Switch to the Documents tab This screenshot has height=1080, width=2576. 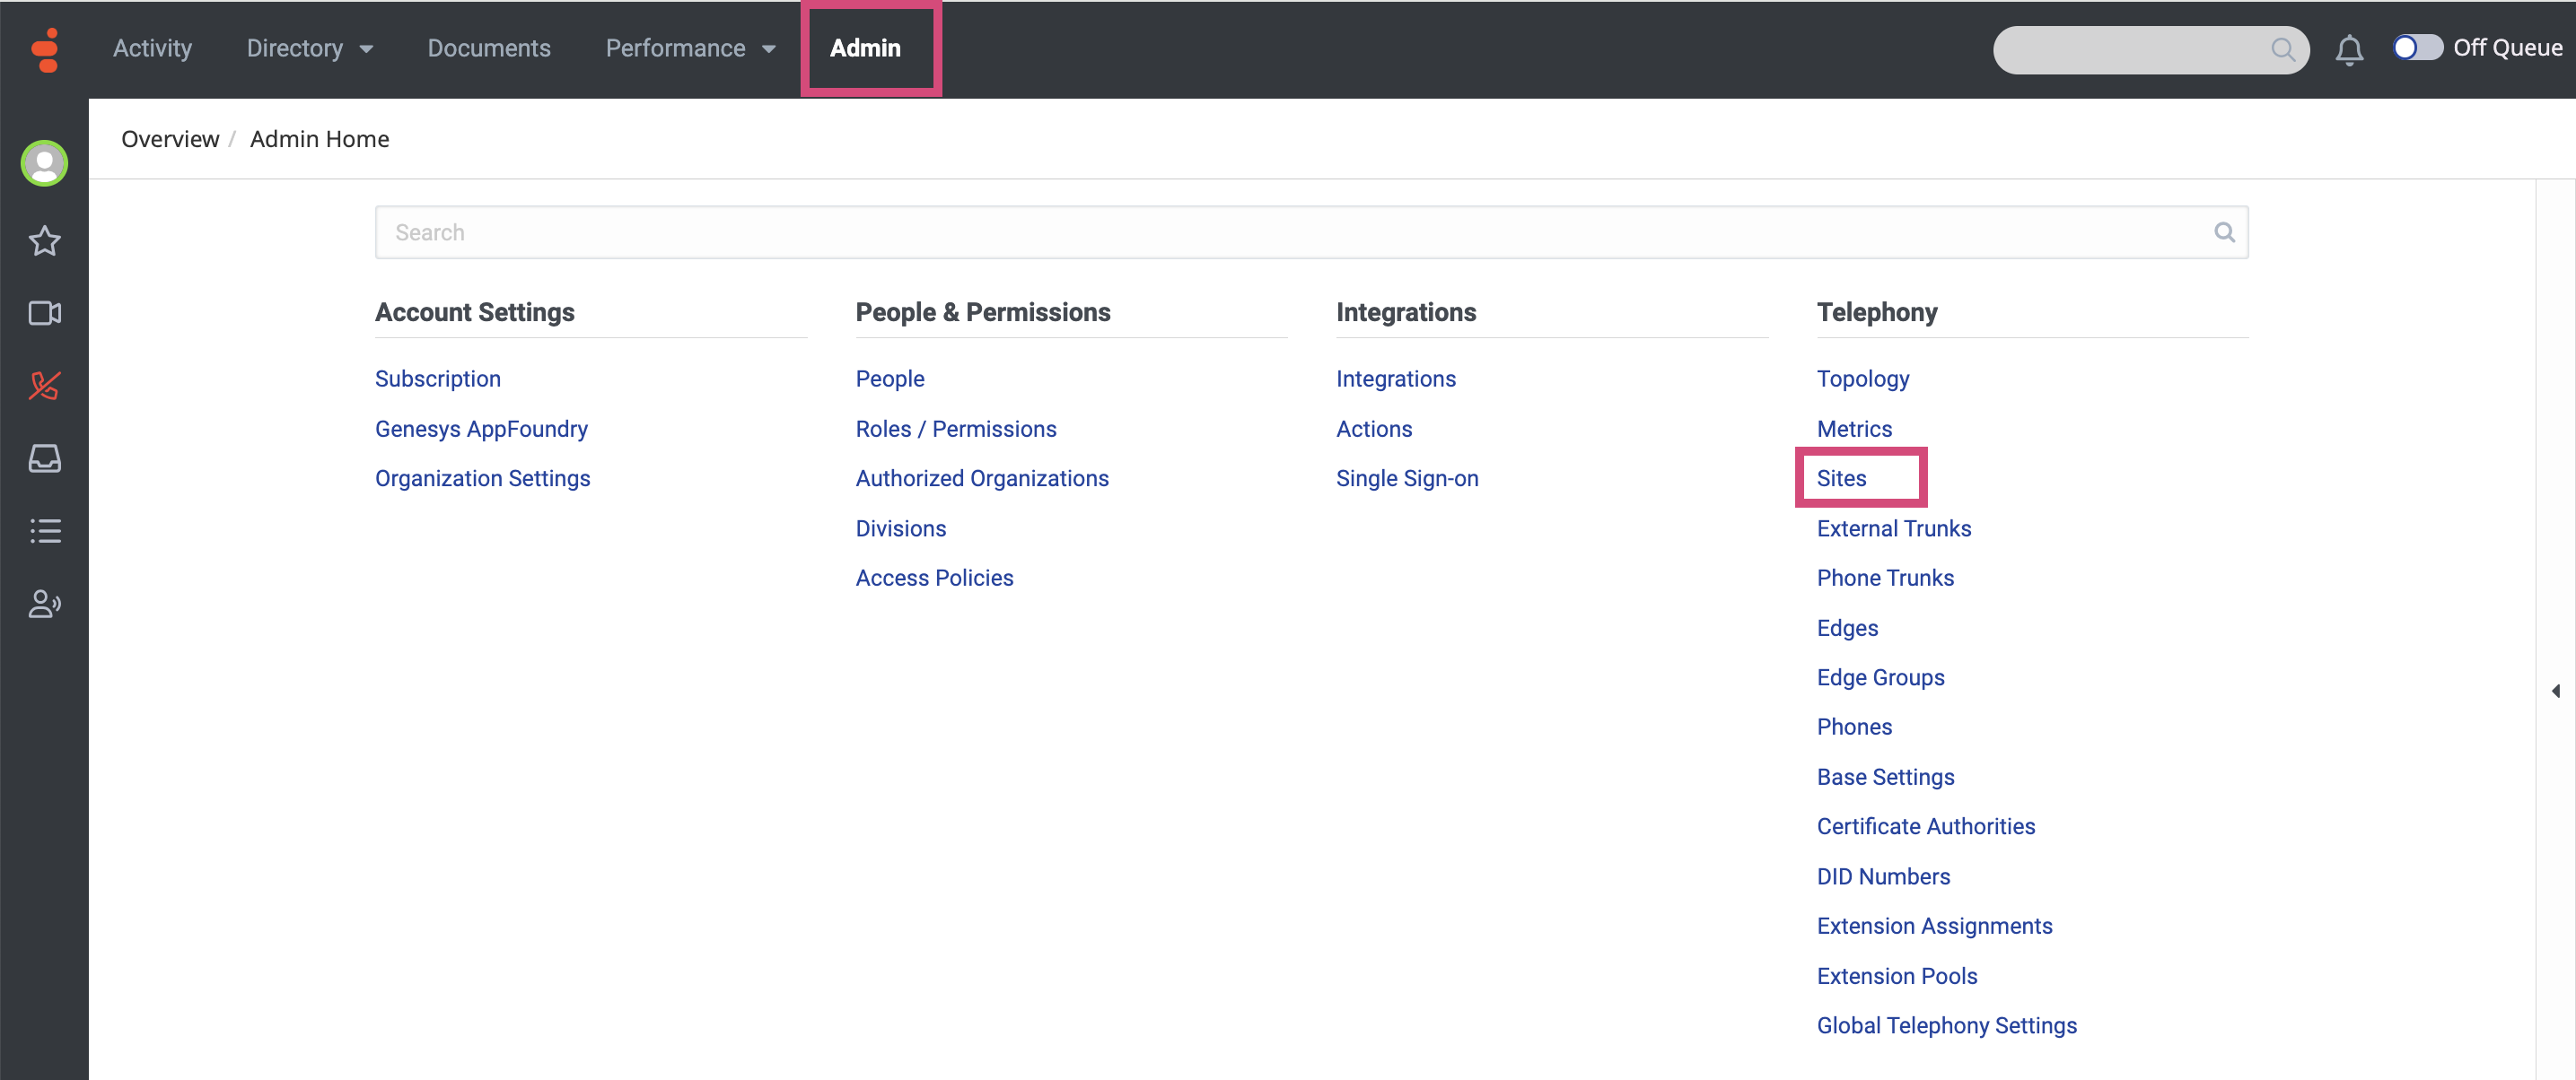(488, 48)
